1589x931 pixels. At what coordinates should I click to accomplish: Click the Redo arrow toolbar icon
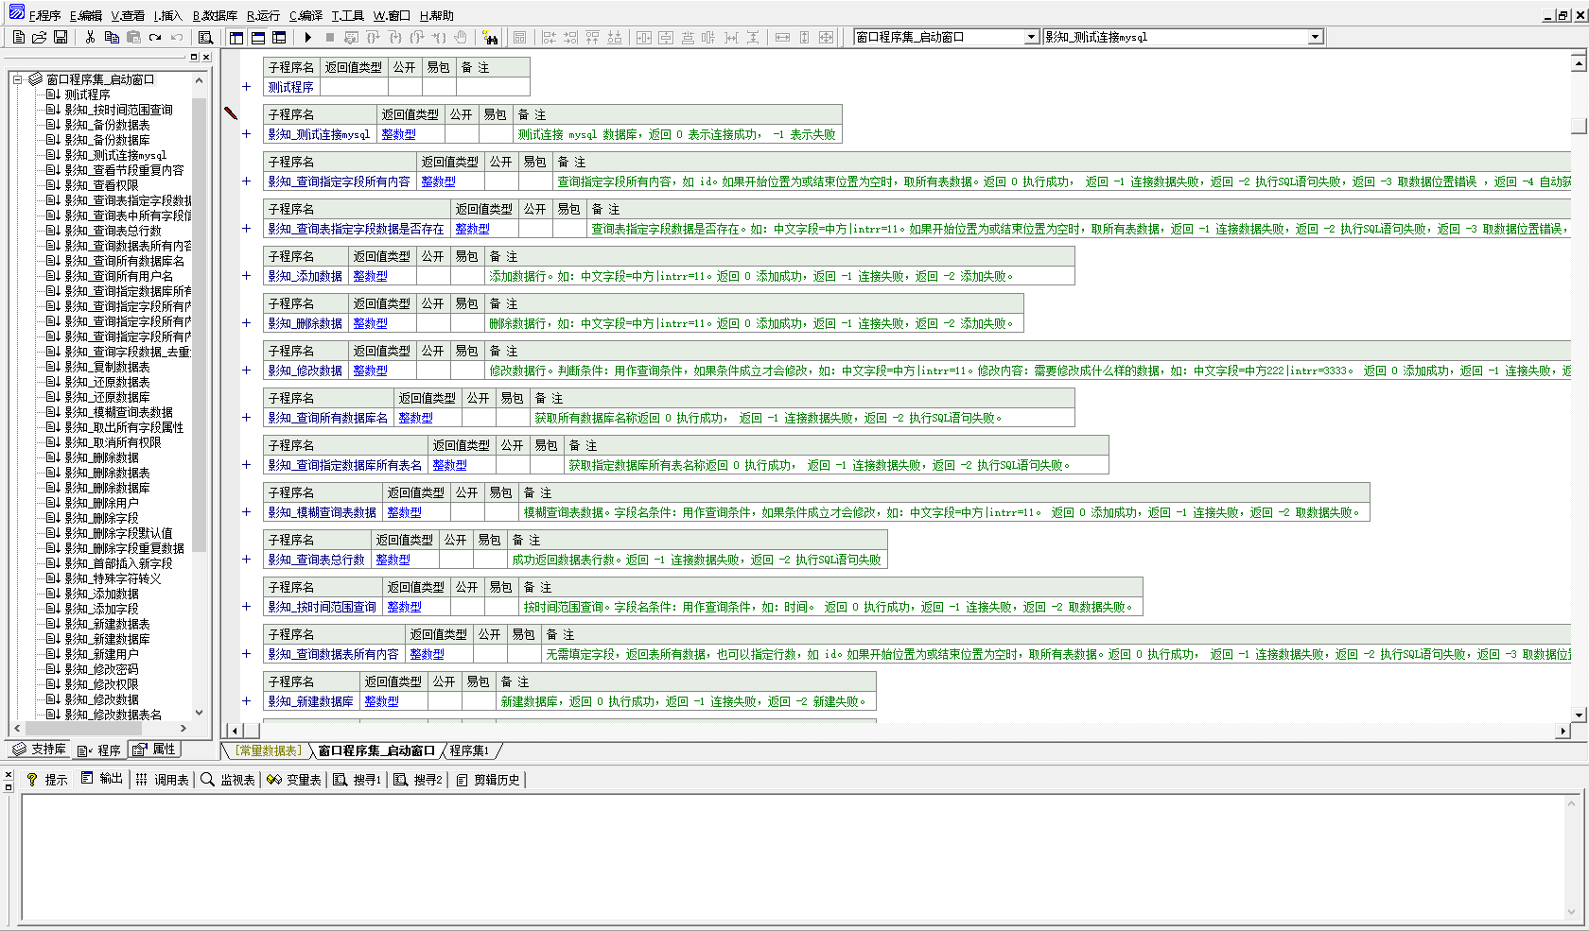coord(155,38)
